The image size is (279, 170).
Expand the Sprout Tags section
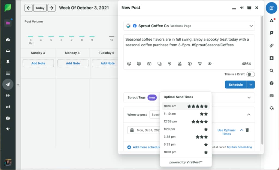coord(248,97)
